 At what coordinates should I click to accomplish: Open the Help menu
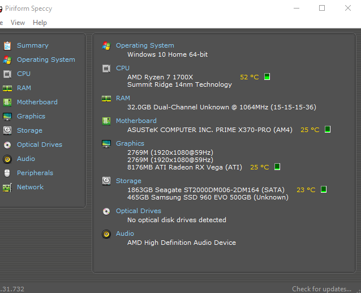pos(40,23)
